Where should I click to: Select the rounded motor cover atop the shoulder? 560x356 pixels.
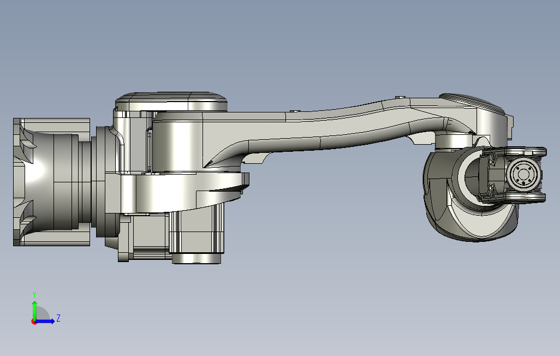pos(171,102)
